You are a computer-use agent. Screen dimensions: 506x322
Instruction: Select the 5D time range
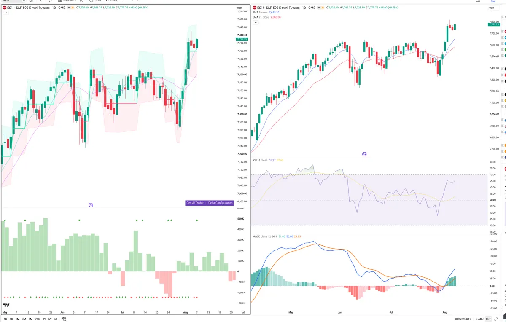11,319
